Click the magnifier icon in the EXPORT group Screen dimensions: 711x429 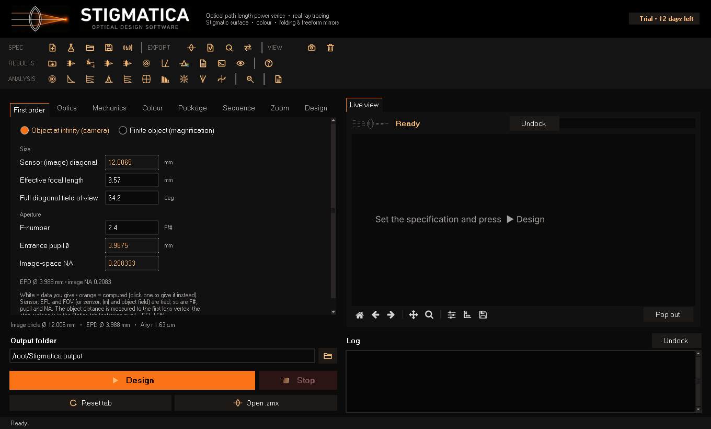click(229, 48)
